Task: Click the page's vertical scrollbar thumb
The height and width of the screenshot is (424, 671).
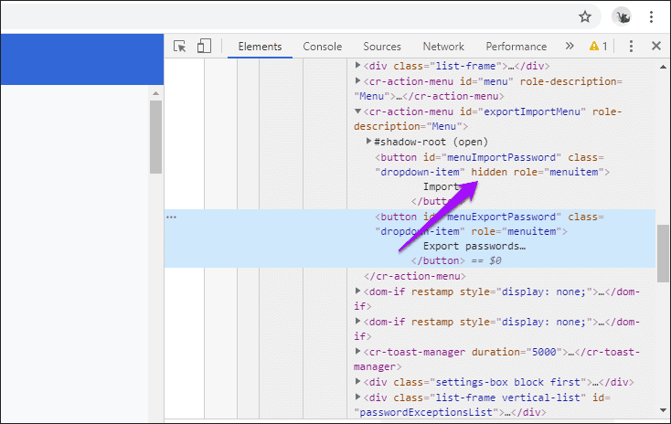Action: (155, 137)
